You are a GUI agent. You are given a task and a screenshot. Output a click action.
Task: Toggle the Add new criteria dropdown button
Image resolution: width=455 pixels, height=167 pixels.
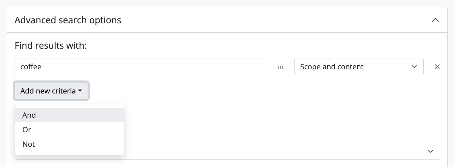tap(51, 91)
